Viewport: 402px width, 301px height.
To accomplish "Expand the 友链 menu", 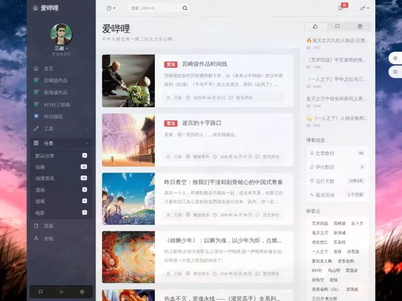I will coord(61,239).
